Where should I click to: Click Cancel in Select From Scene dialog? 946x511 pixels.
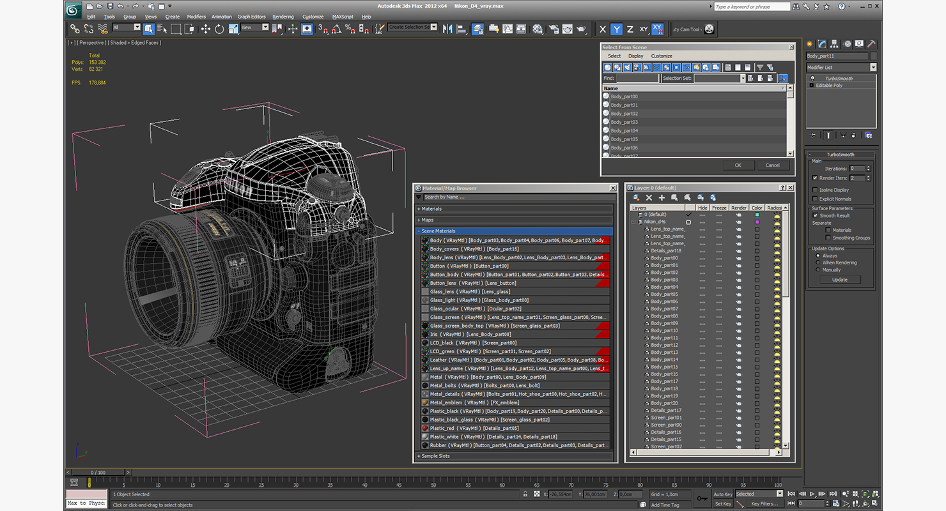pos(772,165)
